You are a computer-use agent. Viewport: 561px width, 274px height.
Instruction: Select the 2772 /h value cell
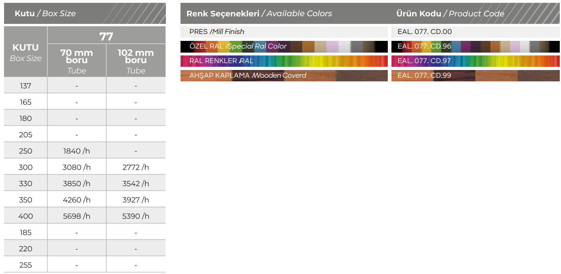pyautogui.click(x=135, y=167)
